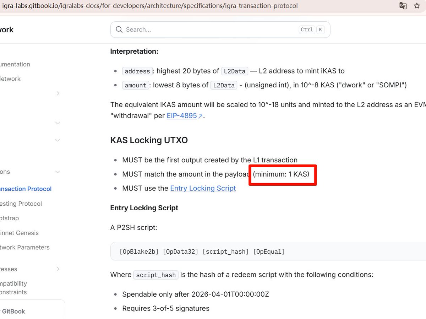Screen dimensions: 426x319
Task: Click 'Requires 3-of-5 signatures' bullet
Action: point(166,308)
